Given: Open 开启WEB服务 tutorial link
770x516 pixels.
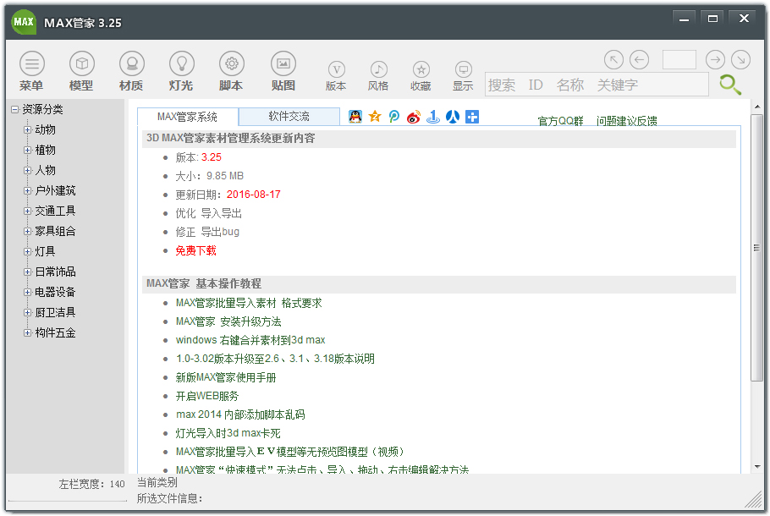Looking at the screenshot, I should pyautogui.click(x=207, y=396).
